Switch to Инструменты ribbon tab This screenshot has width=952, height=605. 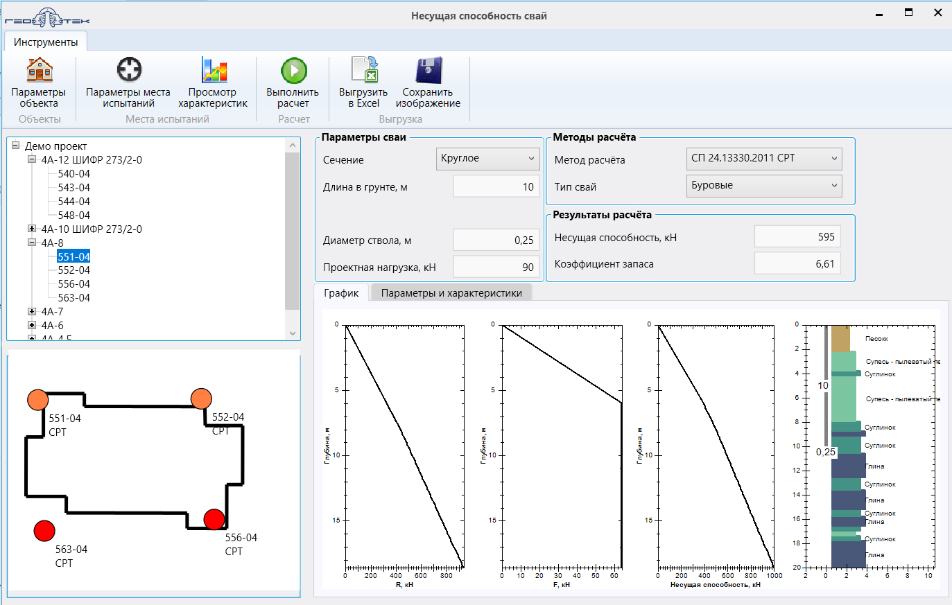tap(46, 42)
